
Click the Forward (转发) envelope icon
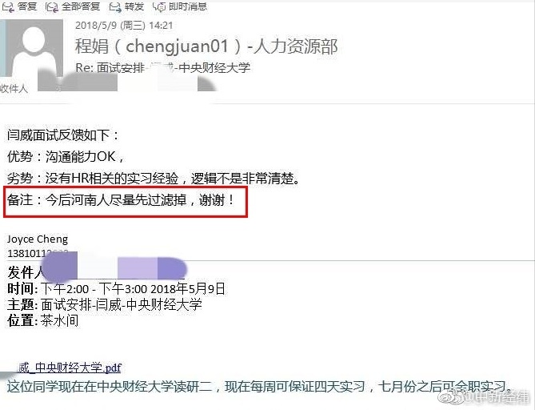pos(115,7)
